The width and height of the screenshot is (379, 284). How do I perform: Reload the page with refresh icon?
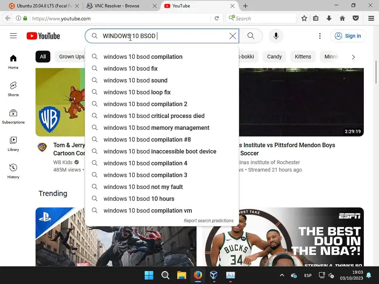tap(217, 18)
